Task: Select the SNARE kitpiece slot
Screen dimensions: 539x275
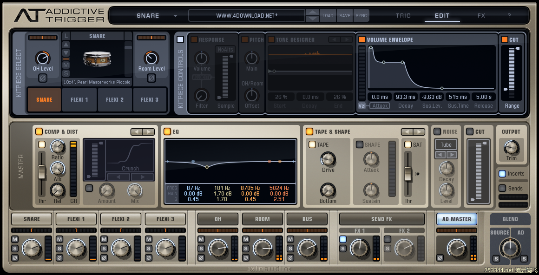Action: [44, 100]
